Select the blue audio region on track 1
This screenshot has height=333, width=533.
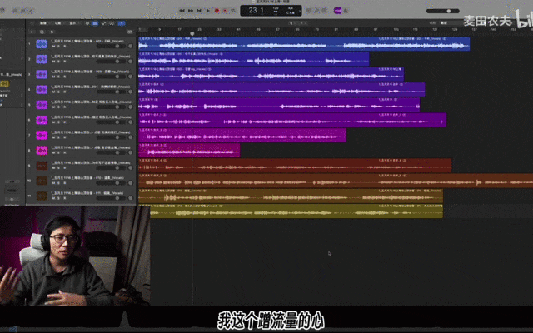(x=304, y=44)
